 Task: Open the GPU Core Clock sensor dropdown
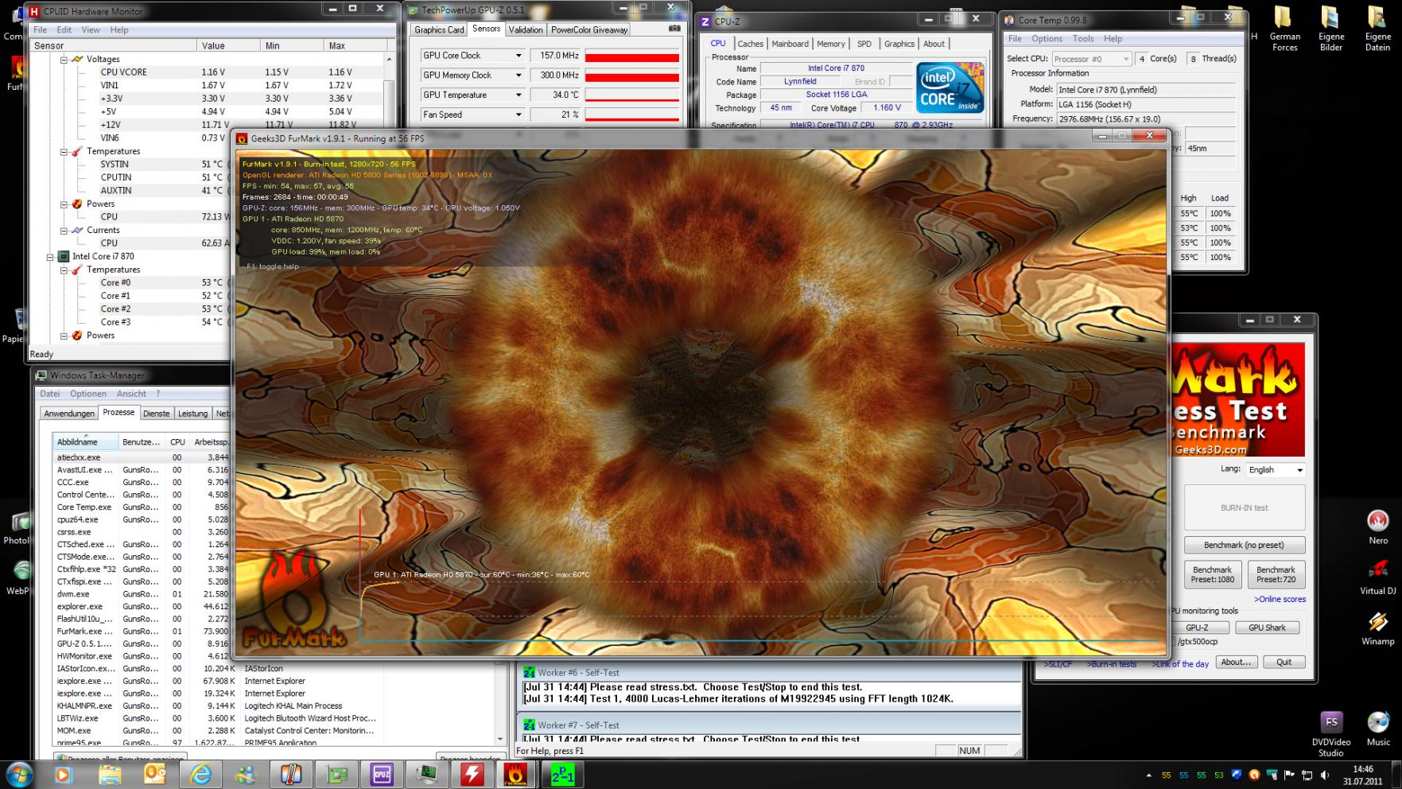[x=518, y=56]
